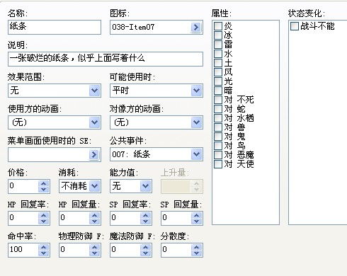Decrease 物理防御 F with down arrow
Screen dimensions: 347x276
click(x=95, y=253)
